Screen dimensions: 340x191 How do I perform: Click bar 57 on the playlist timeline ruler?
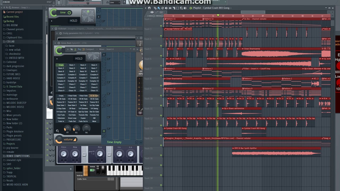tap(223, 16)
